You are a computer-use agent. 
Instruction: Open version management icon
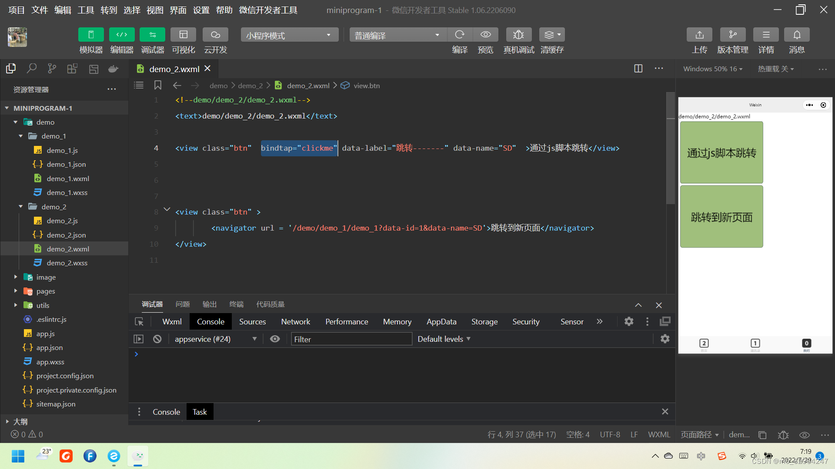pyautogui.click(x=733, y=35)
